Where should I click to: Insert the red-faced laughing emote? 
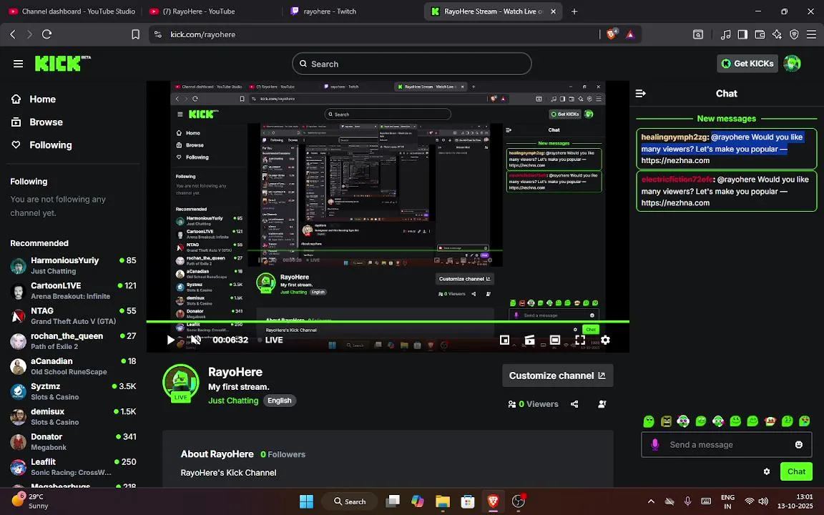(770, 421)
